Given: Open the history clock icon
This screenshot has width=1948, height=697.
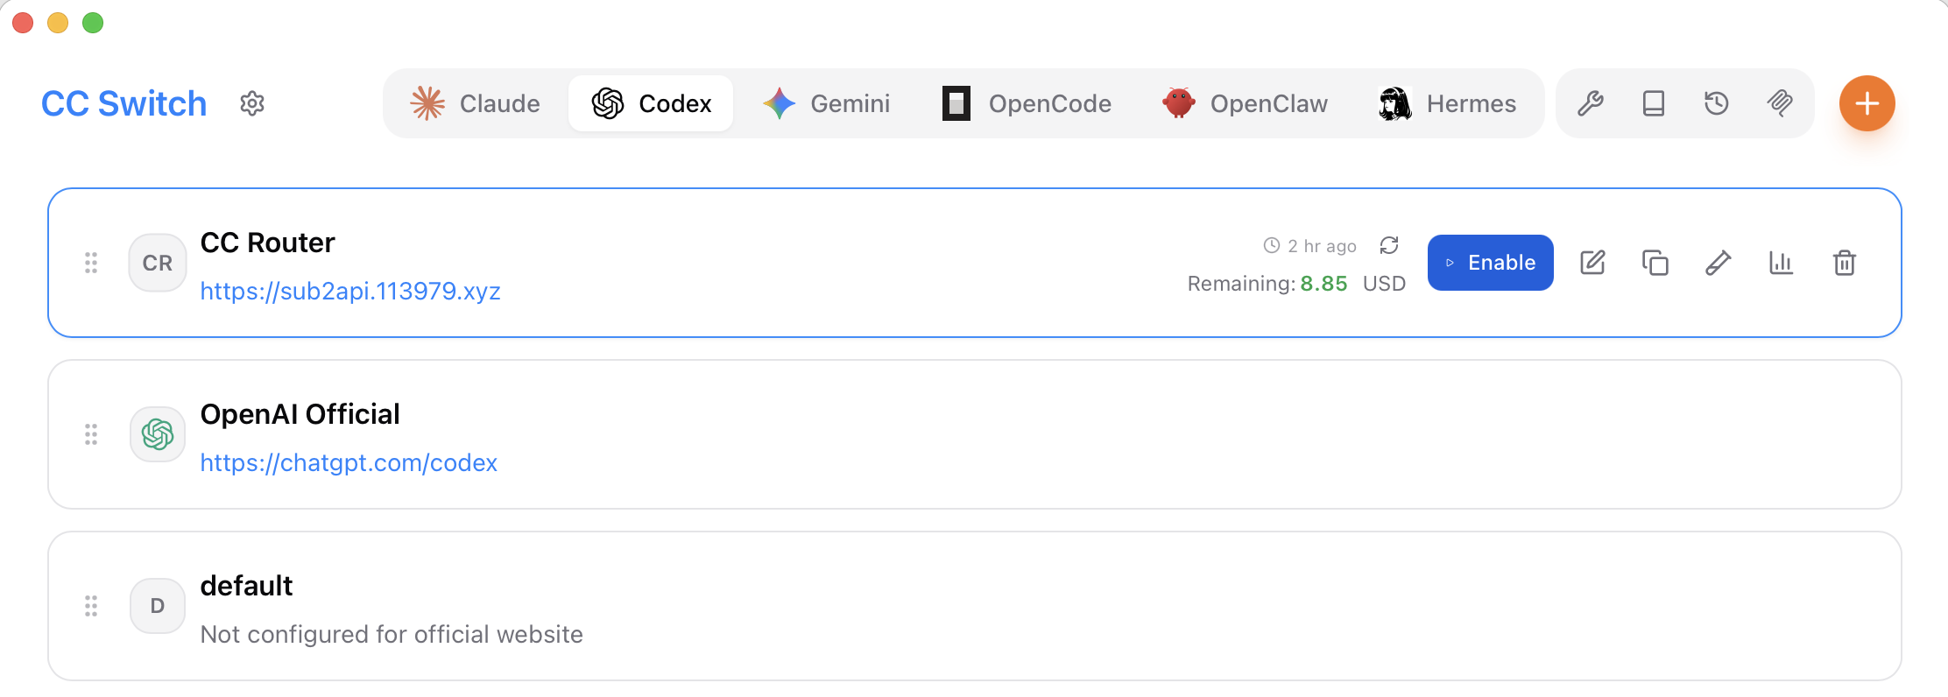Looking at the screenshot, I should 1717,103.
